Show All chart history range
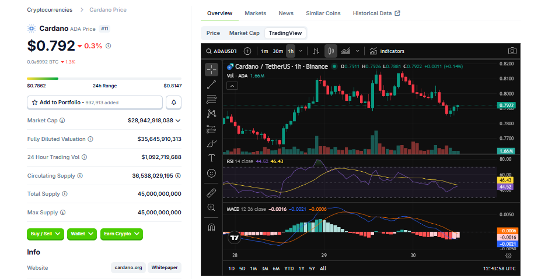Viewport: 548px width, 279px height. (323, 269)
